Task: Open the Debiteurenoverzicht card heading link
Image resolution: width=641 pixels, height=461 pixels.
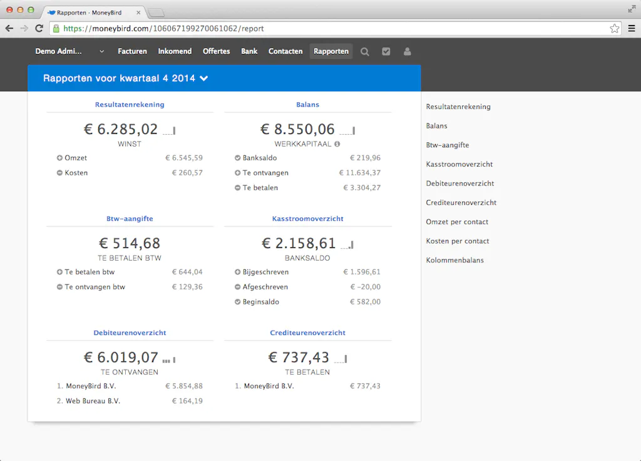Action: pyautogui.click(x=130, y=333)
